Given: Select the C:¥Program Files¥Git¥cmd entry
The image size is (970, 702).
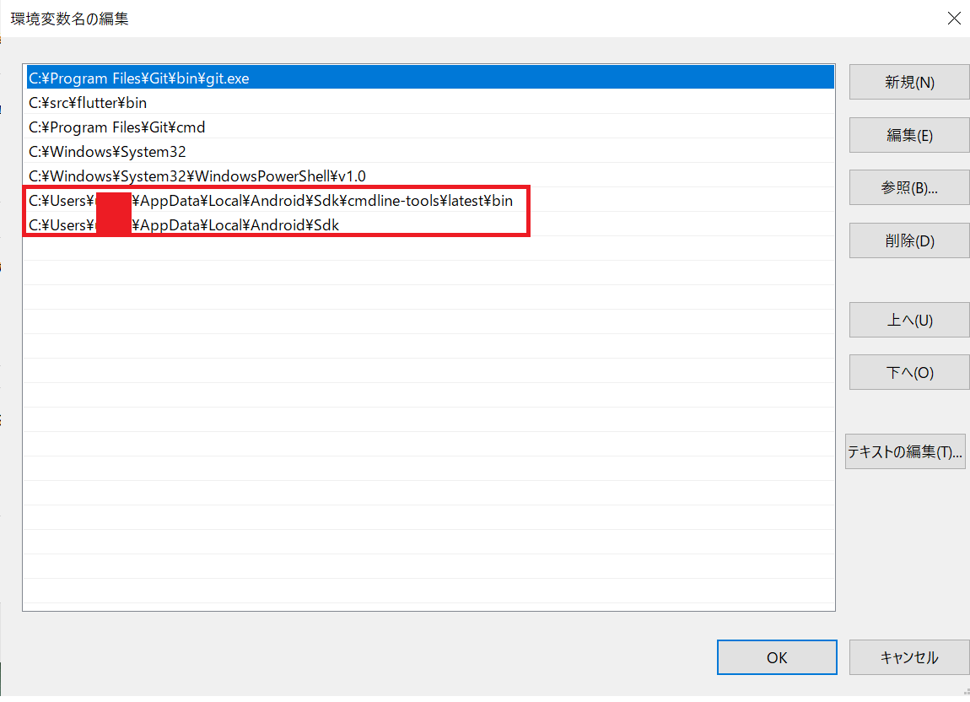Looking at the screenshot, I should point(430,127).
